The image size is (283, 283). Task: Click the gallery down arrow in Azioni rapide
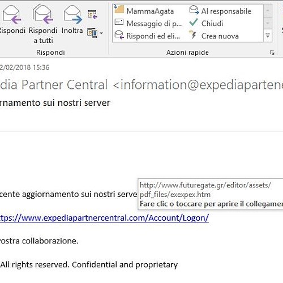[268, 23]
